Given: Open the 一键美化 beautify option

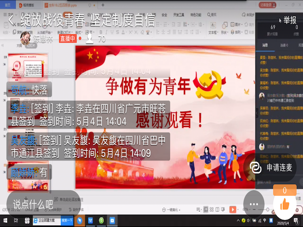Looking at the screenshot, I should [171, 210].
